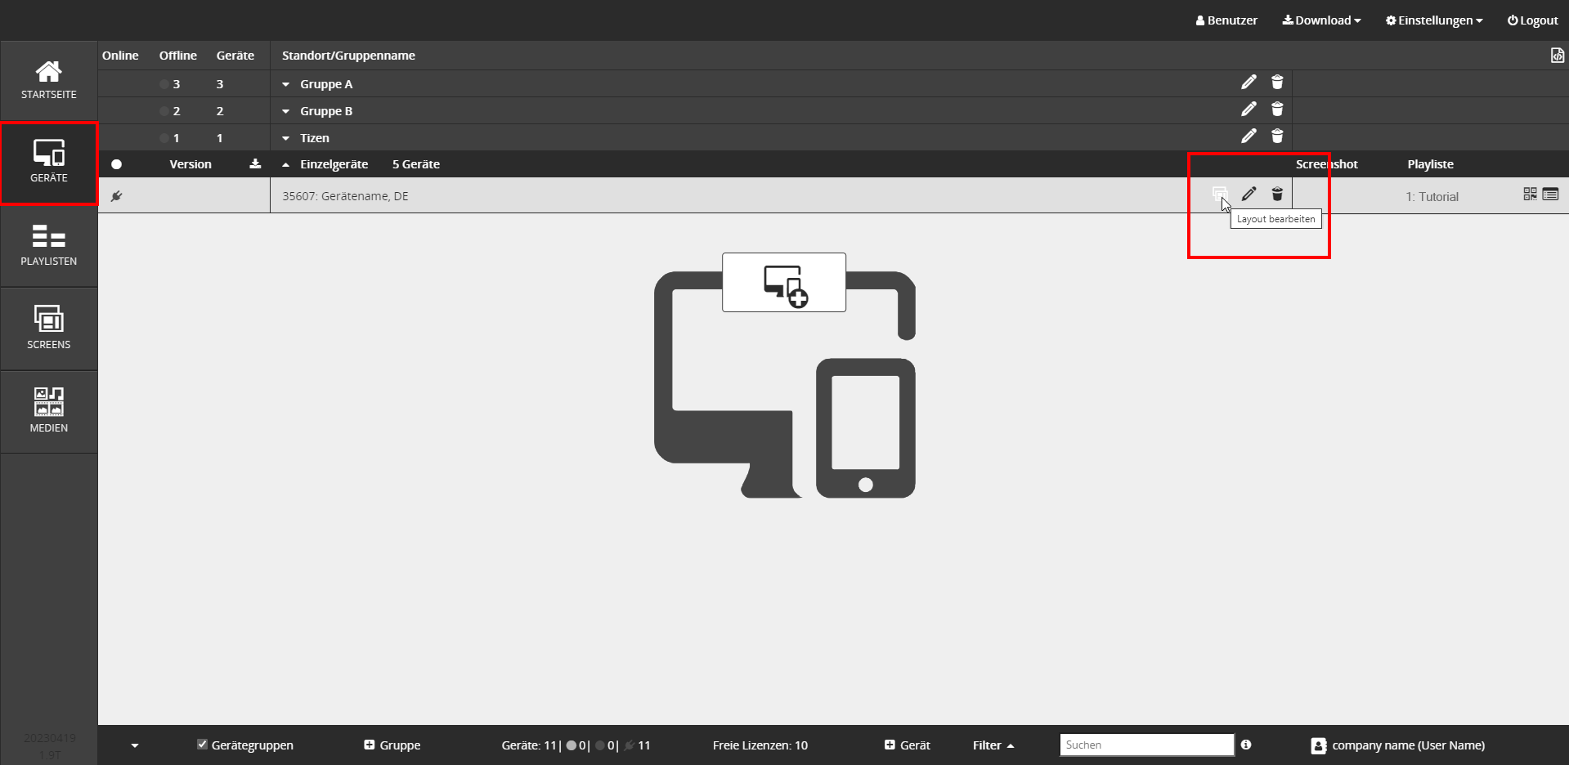Open the Download dropdown menu
This screenshot has height=765, width=1569.
pyautogui.click(x=1321, y=20)
